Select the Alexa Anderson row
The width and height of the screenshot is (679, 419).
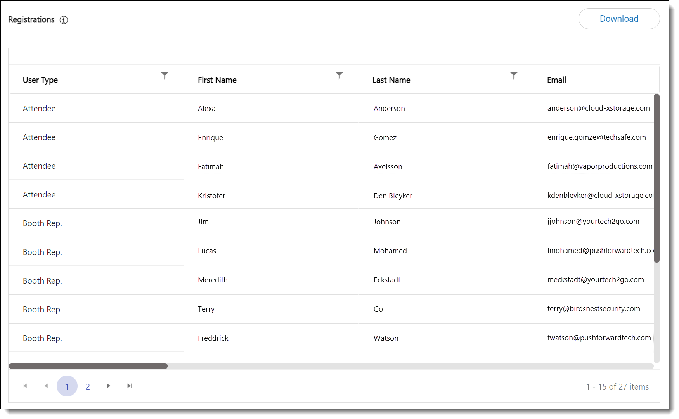206,109
